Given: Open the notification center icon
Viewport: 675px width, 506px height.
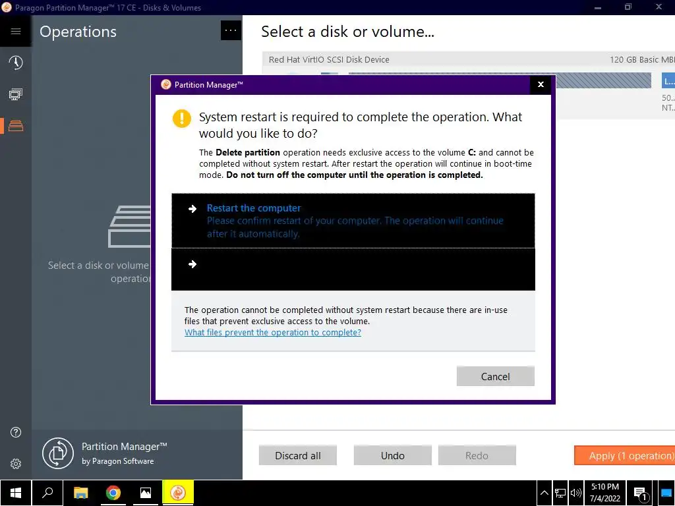Looking at the screenshot, I should pos(641,493).
